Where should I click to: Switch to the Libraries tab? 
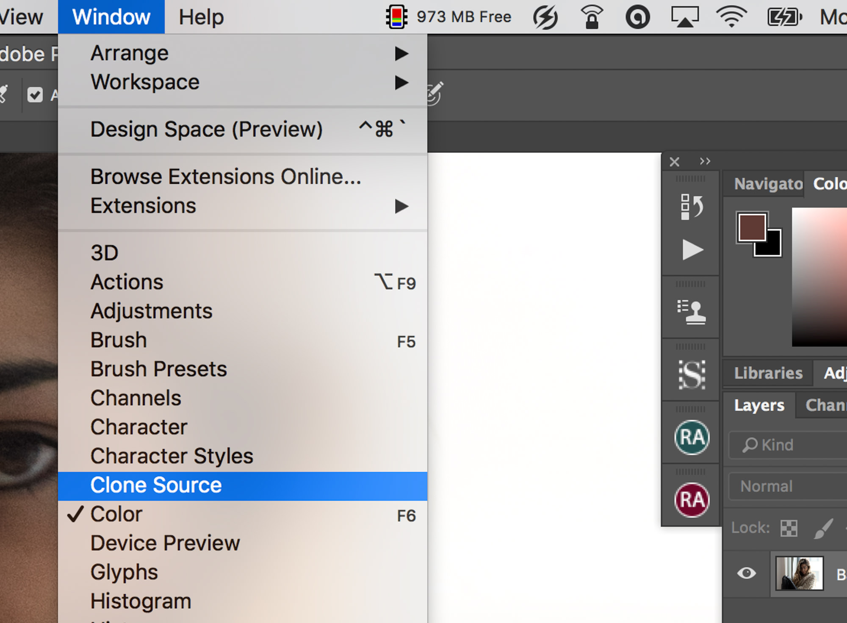tap(768, 373)
